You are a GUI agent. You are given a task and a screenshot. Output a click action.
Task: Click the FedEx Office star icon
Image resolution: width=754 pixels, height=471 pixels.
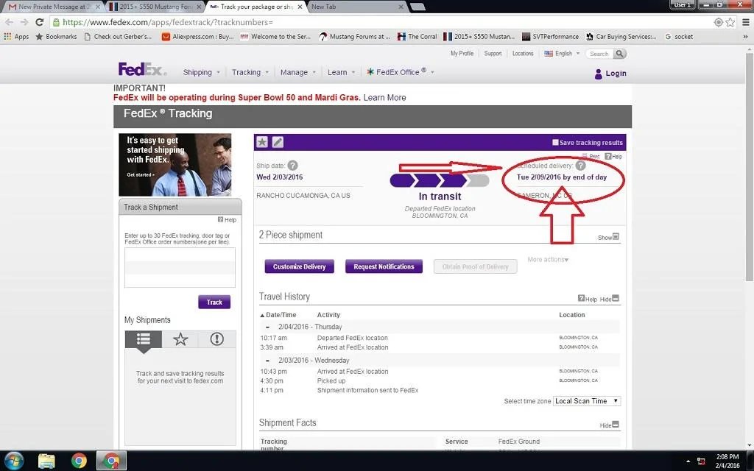tap(370, 71)
